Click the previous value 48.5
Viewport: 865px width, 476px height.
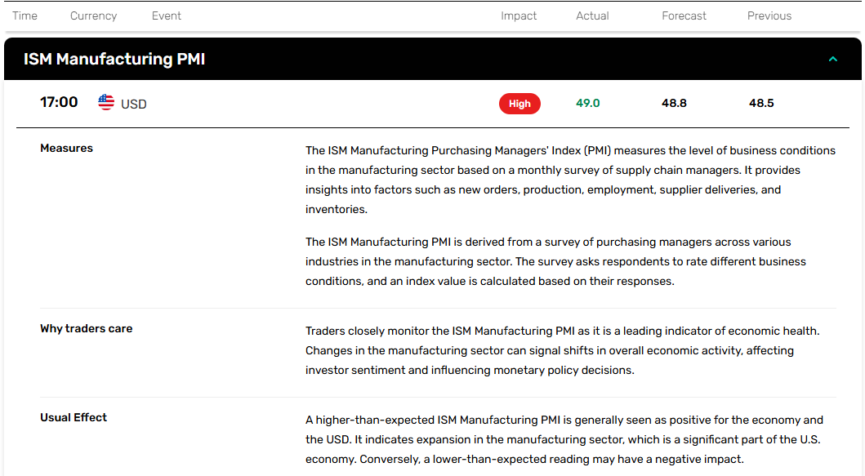(761, 103)
